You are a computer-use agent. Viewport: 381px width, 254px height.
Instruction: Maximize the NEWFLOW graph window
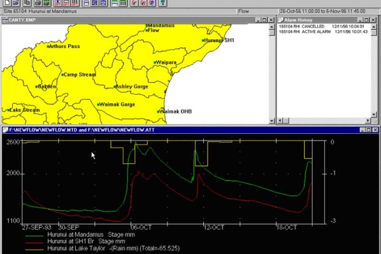tap(368, 130)
